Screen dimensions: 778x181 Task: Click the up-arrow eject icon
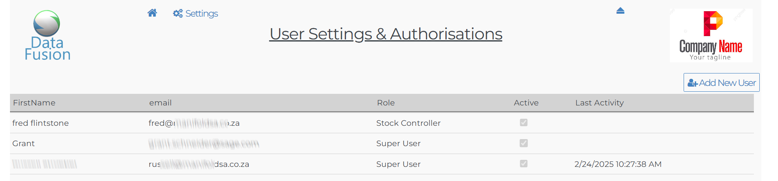pos(620,11)
